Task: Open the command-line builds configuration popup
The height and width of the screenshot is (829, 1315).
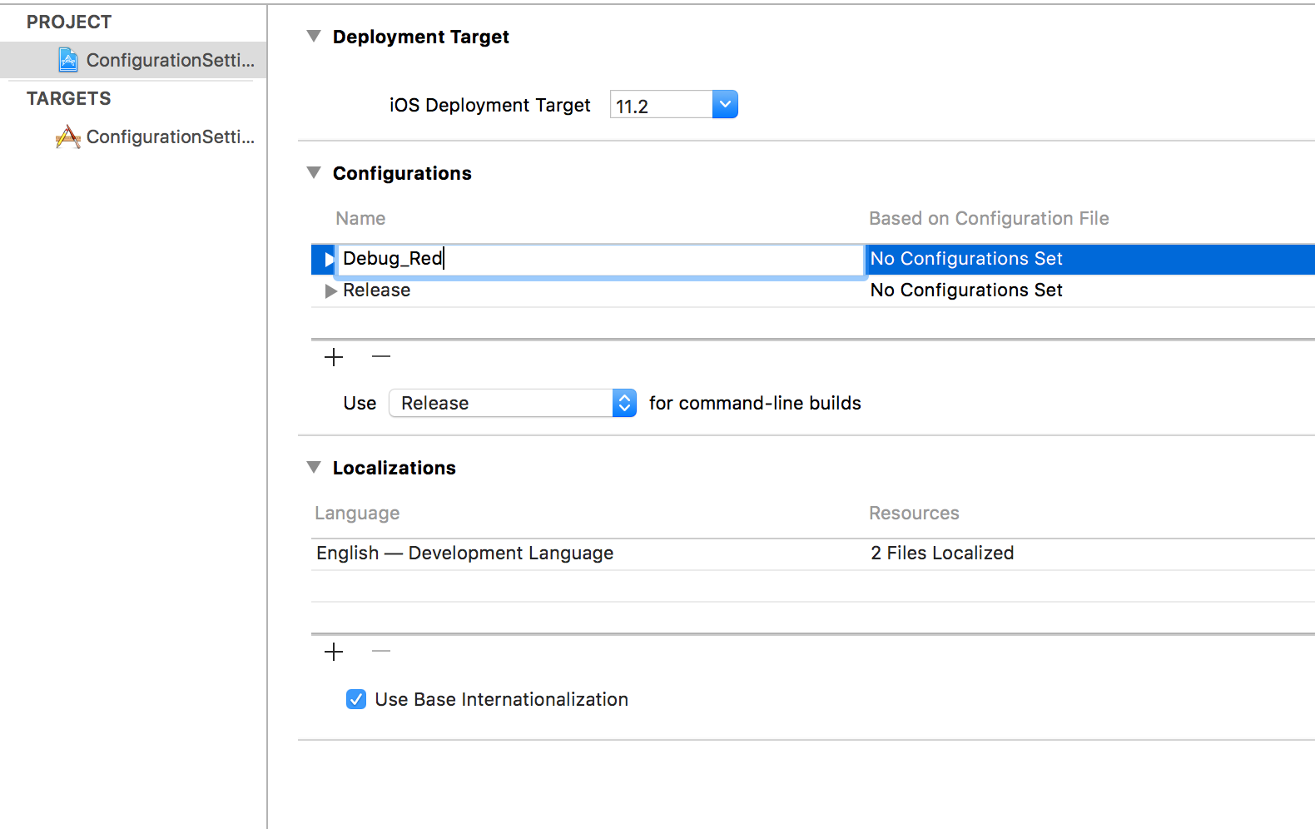Action: (x=513, y=403)
